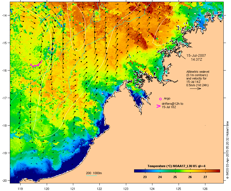This screenshot has height=191, width=231.
Task: Click the magenta Argo circle legend symbol
Action: click(161, 99)
